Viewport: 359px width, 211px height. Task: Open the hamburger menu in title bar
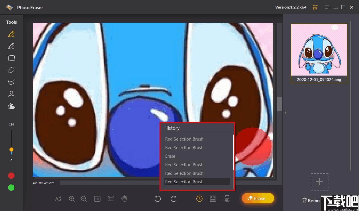click(x=328, y=7)
